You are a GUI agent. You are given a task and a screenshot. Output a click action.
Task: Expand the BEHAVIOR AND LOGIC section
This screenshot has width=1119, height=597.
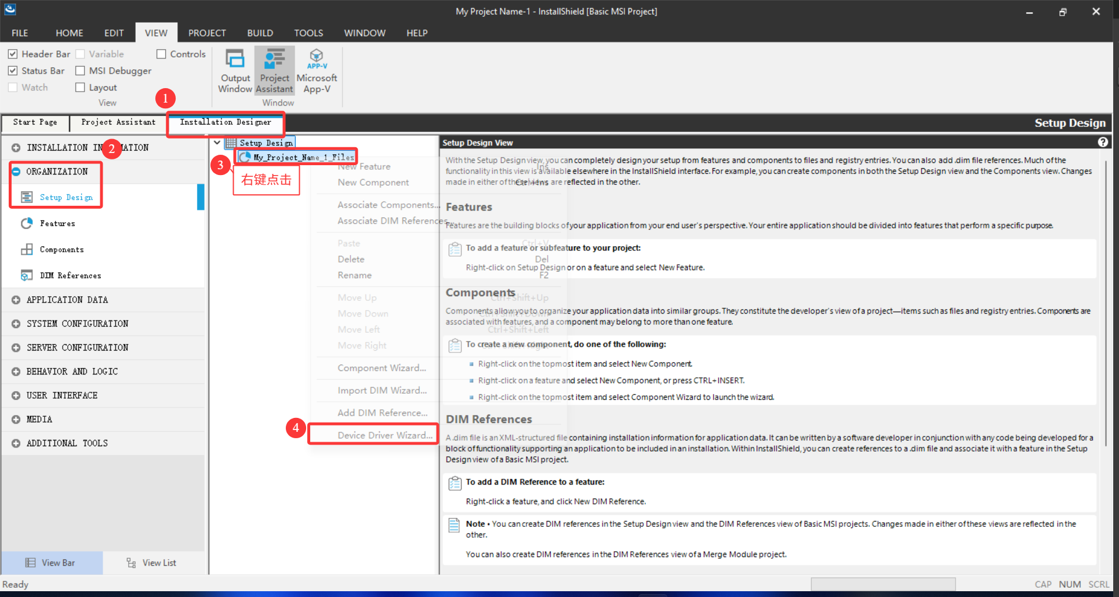(x=16, y=372)
